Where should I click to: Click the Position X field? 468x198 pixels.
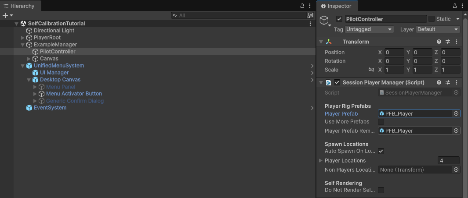394,53
